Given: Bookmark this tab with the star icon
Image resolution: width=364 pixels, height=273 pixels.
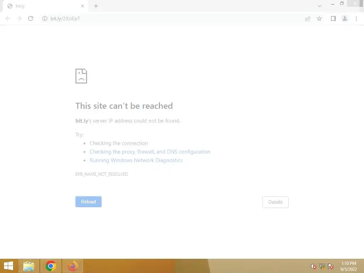Looking at the screenshot, I should point(319,18).
